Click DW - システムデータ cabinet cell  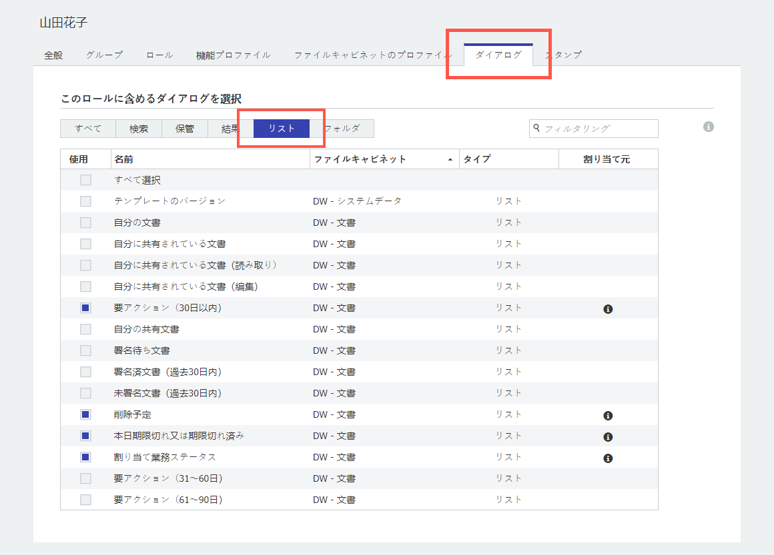click(x=357, y=201)
